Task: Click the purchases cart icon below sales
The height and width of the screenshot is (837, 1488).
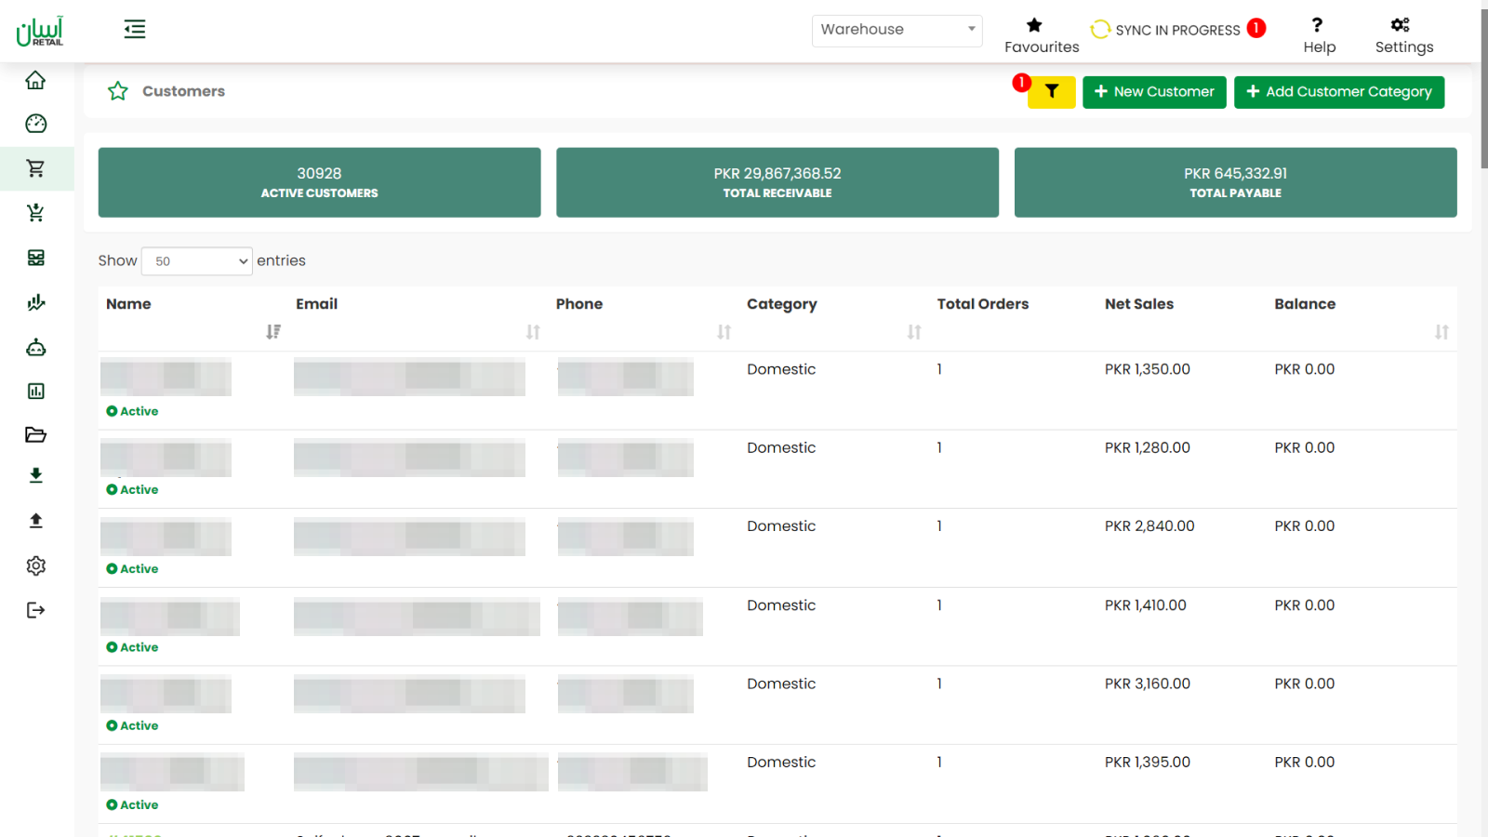Action: (35, 212)
